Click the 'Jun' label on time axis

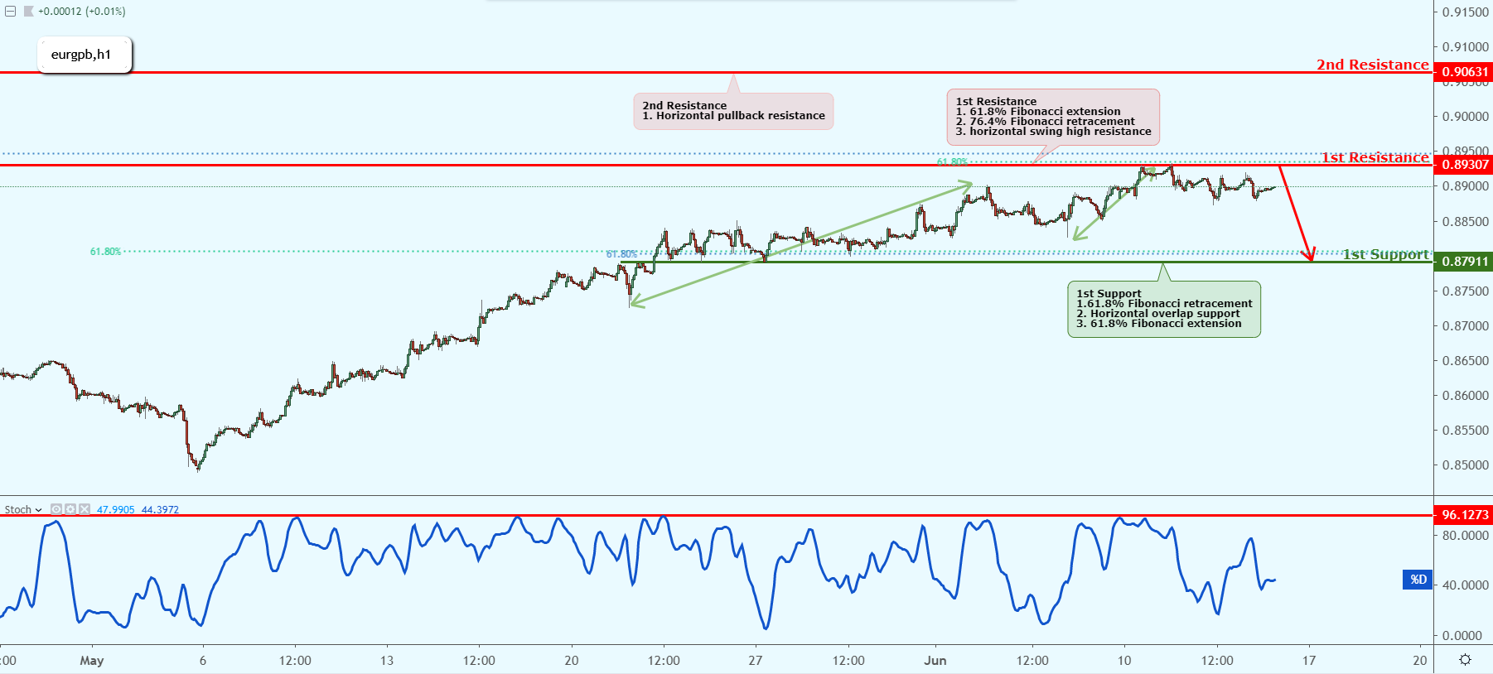935,660
